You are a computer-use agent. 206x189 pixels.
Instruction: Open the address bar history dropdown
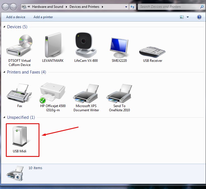(x=126, y=7)
